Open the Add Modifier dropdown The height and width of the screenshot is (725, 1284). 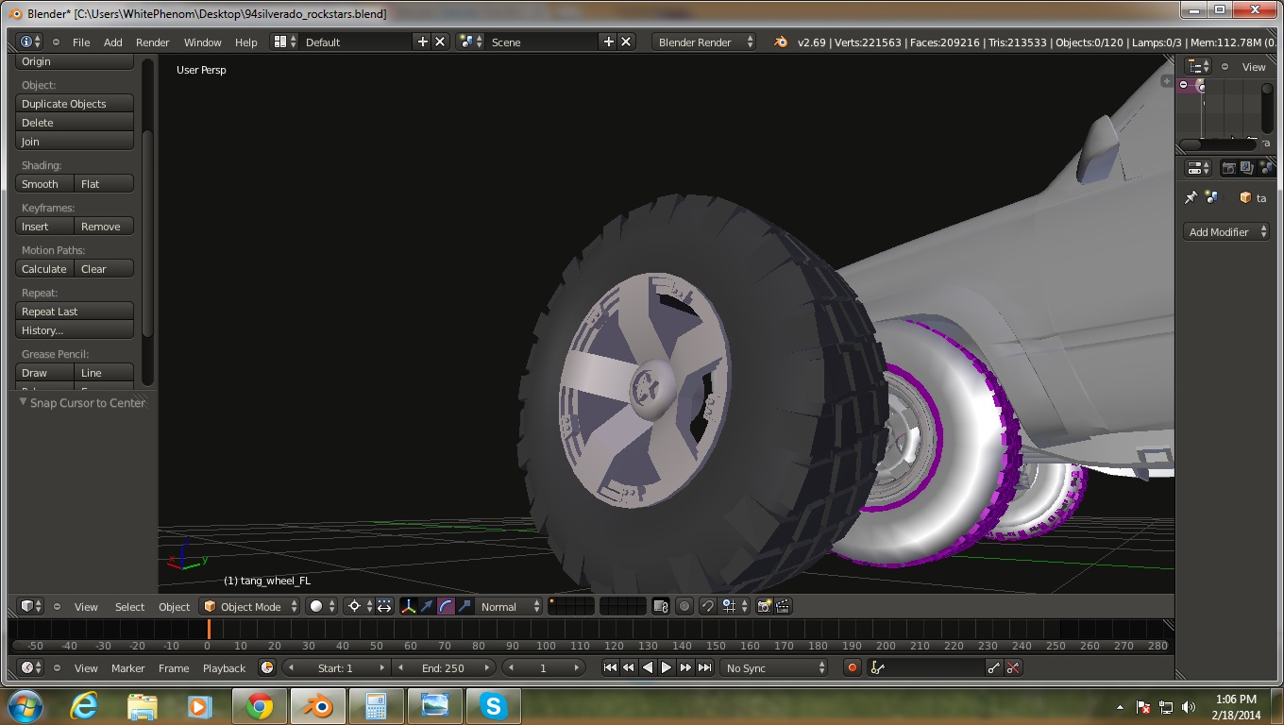(1226, 231)
